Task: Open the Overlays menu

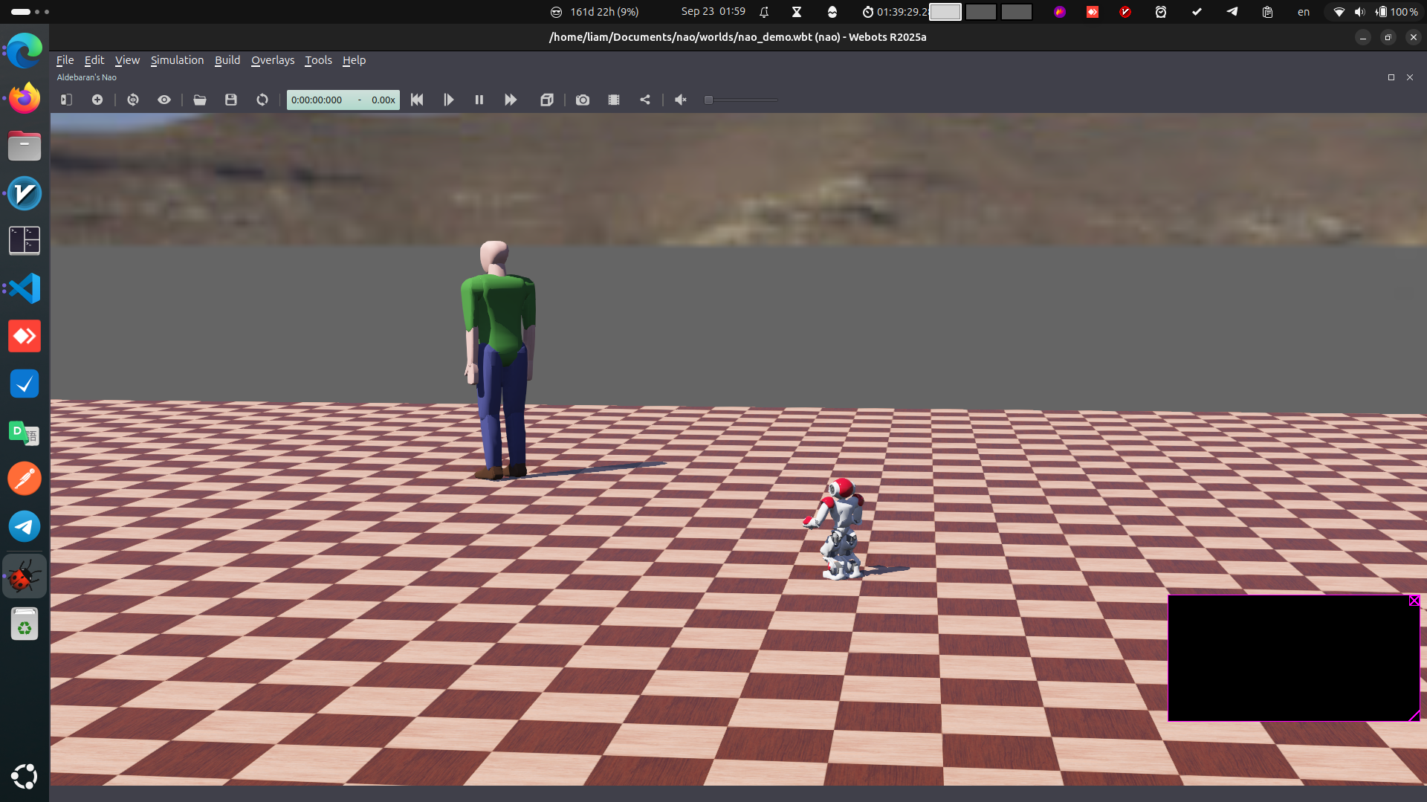Action: pyautogui.click(x=273, y=60)
